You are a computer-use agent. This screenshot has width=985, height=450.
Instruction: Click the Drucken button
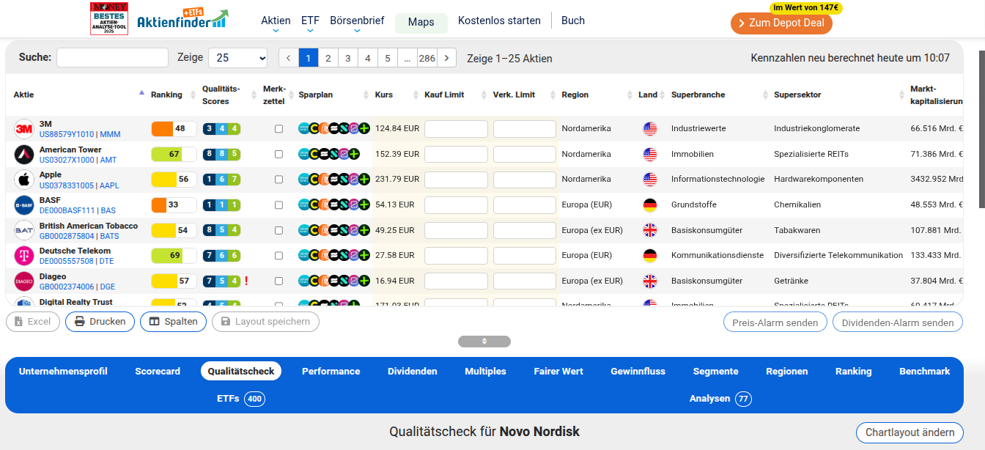pyautogui.click(x=100, y=322)
